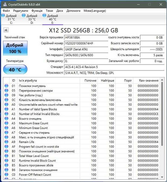This screenshot has height=182, width=167.
Task: Click the previous disk arrow button
Action: click(6, 30)
